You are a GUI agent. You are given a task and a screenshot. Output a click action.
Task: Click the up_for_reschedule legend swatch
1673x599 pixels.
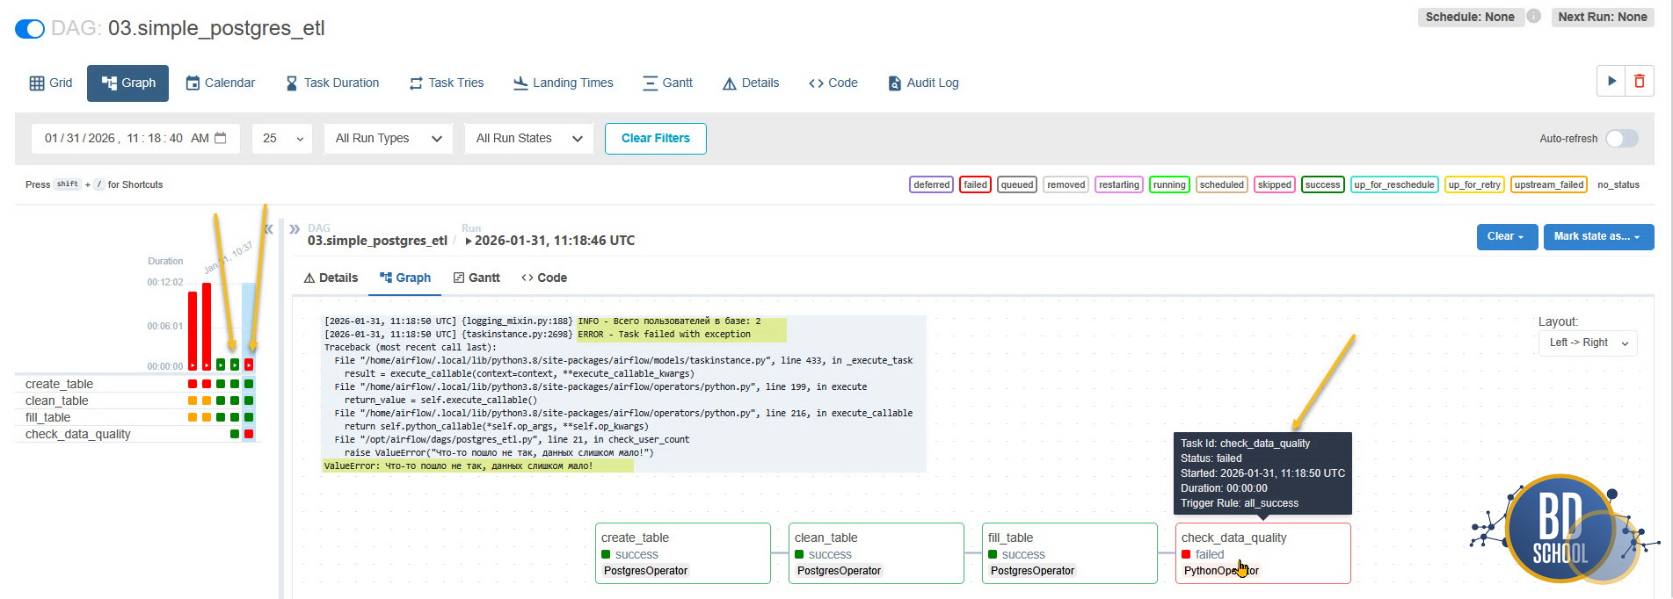pyautogui.click(x=1394, y=184)
